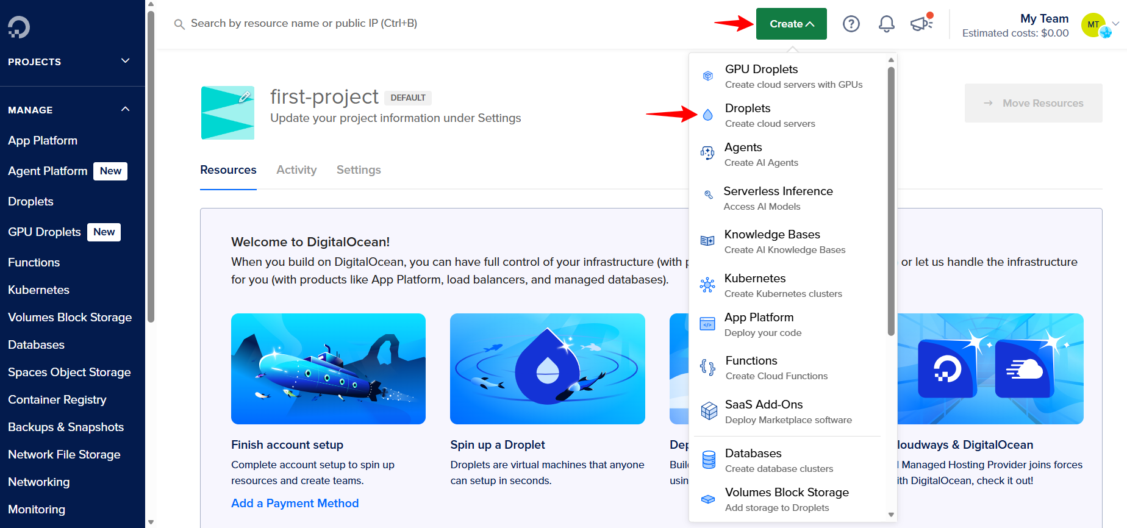Click the GPU Droplets chip icon in menu
Viewport: 1127px width, 528px height.
pyautogui.click(x=708, y=76)
